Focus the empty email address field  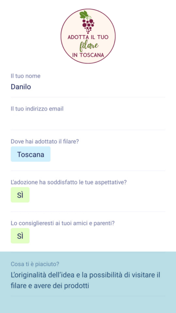[88, 120]
